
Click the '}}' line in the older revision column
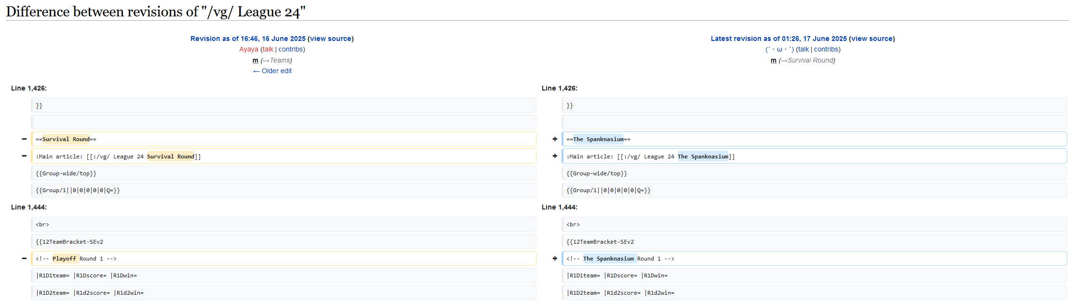(283, 105)
